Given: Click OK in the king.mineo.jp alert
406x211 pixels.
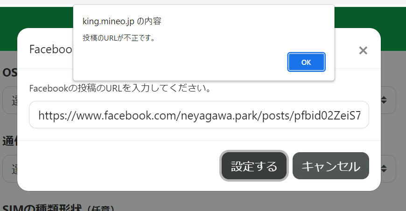Looking at the screenshot, I should click(x=306, y=62).
